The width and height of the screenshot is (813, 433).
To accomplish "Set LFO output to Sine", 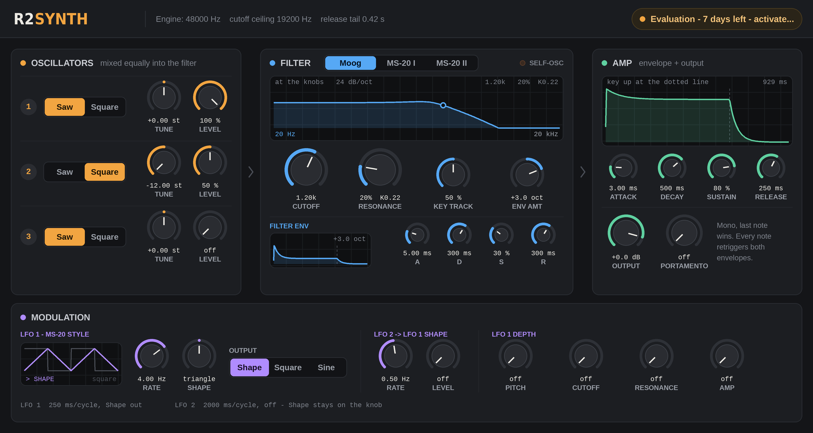I will click(326, 367).
